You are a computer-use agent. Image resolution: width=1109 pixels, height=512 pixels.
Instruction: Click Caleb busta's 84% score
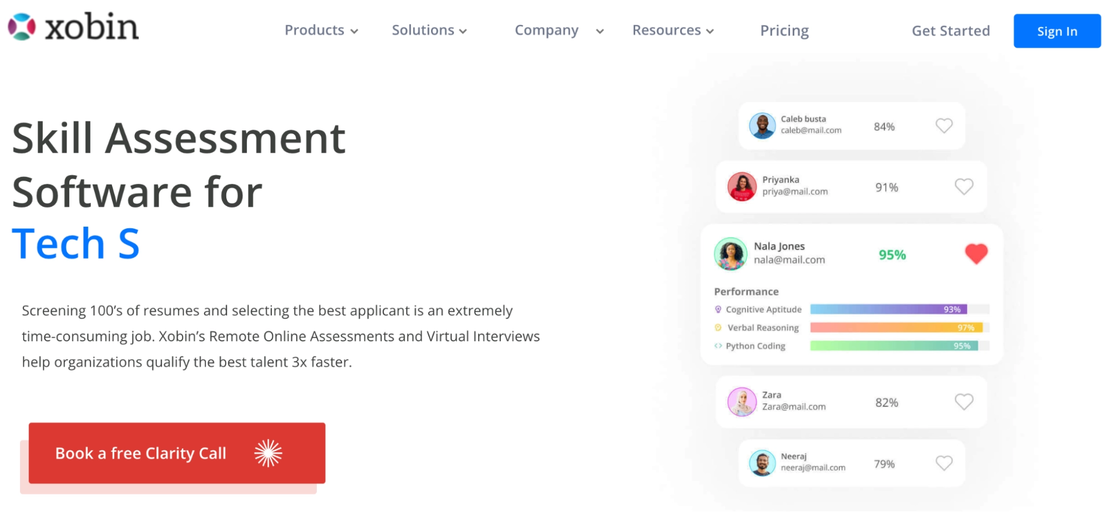tap(884, 127)
